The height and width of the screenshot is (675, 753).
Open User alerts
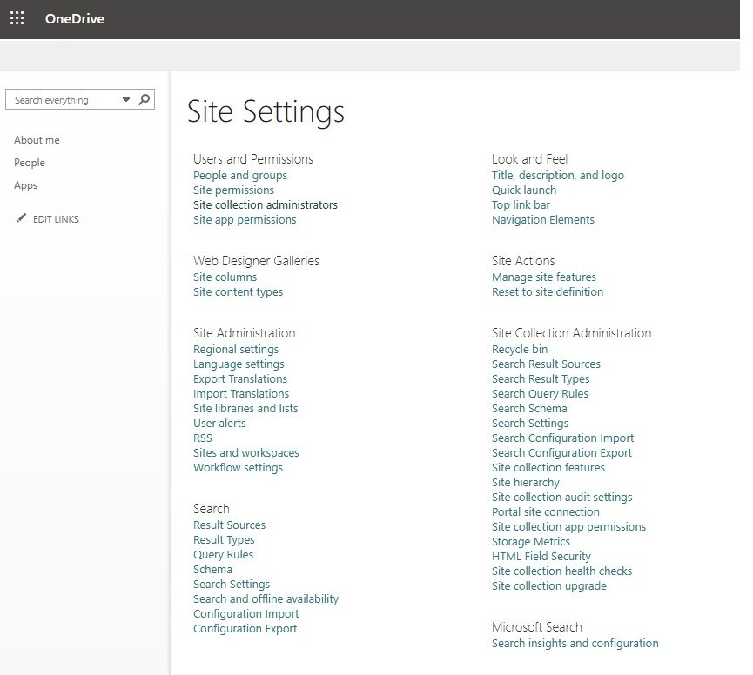[219, 423]
